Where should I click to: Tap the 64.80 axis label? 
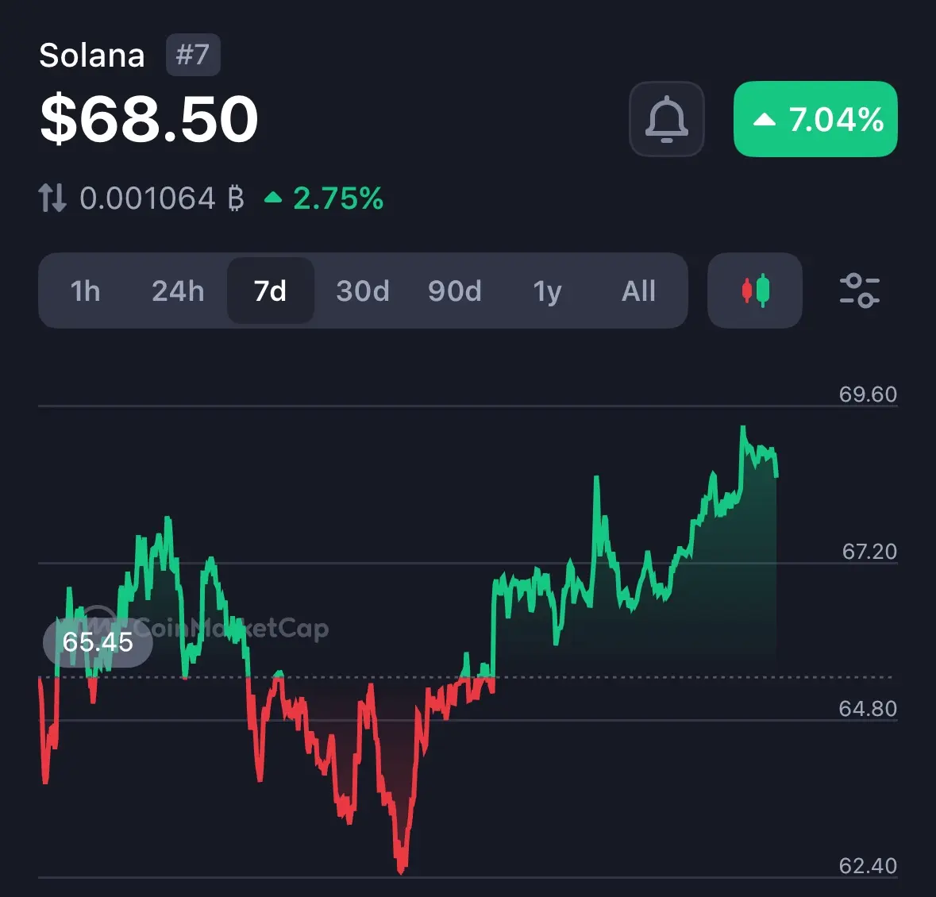[868, 708]
